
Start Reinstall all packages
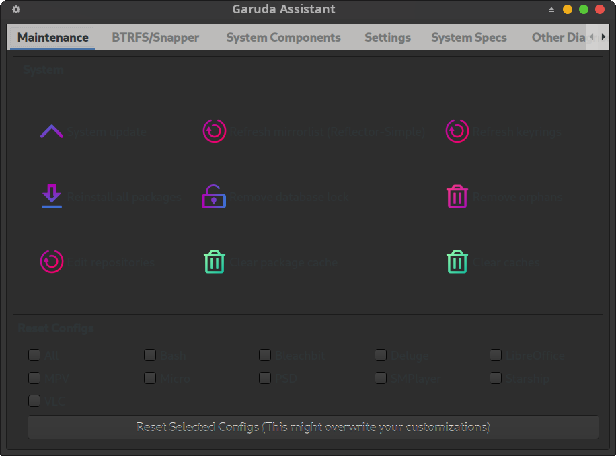click(111, 197)
